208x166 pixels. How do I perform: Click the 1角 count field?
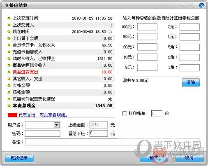click(190, 68)
